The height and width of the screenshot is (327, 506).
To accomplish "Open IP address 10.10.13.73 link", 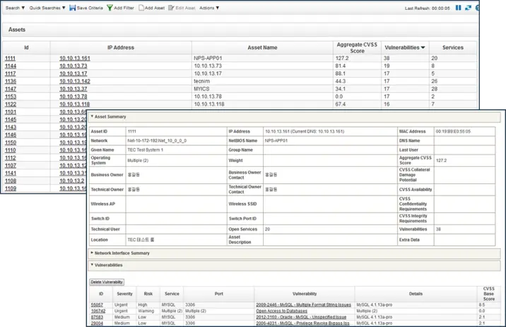I will [73, 66].
